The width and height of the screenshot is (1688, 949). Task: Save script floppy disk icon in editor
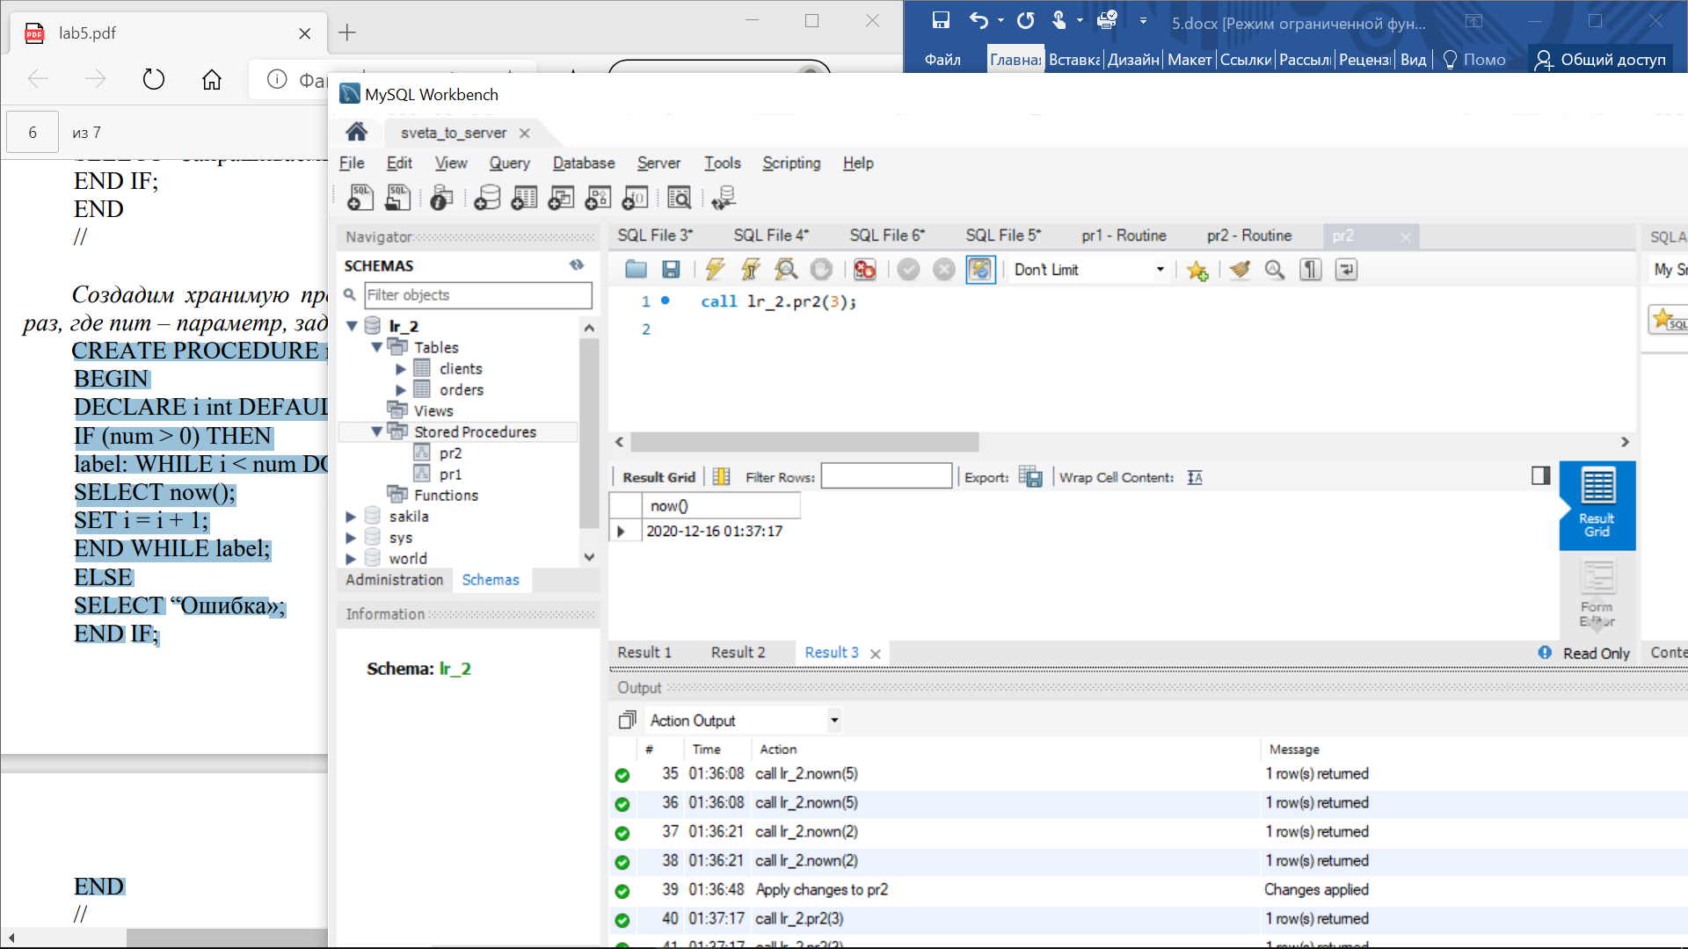point(671,270)
